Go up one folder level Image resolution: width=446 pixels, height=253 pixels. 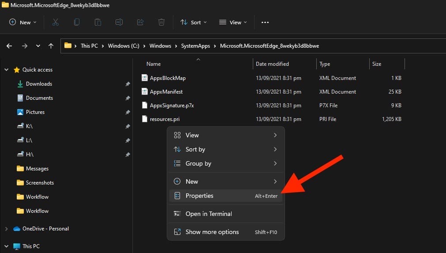coord(51,46)
